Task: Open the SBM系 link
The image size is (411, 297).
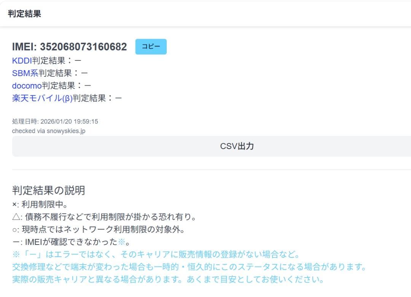Action: [25, 73]
